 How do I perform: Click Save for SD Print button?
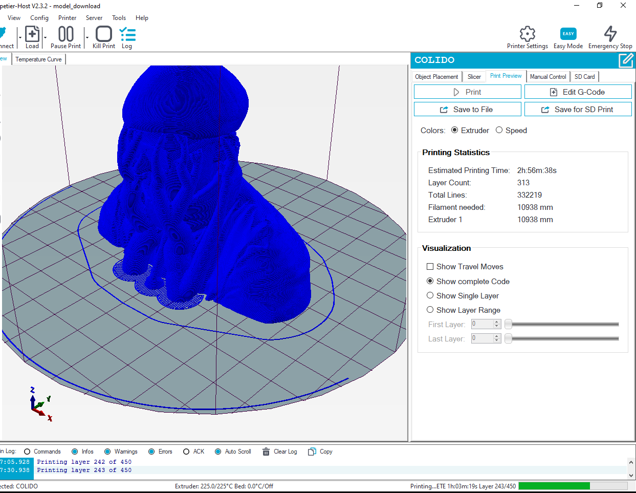pyautogui.click(x=578, y=110)
